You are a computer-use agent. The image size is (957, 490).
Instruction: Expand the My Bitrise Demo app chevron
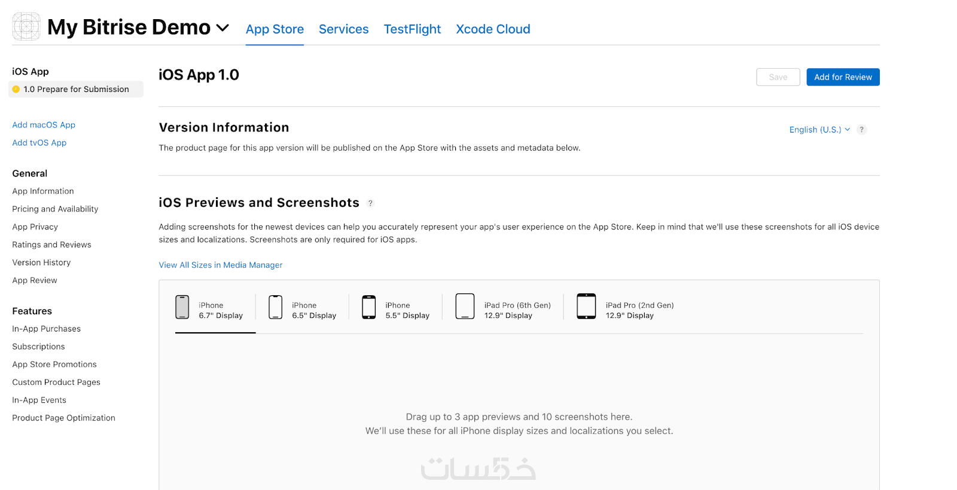(x=223, y=27)
